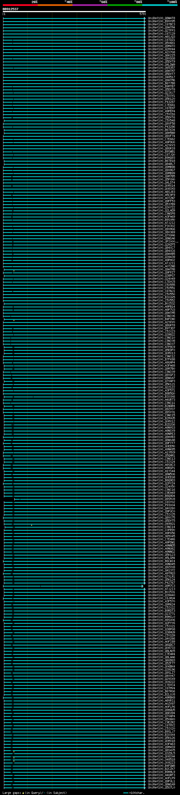Click the Large gaps legend text
Screen dimensions: 180x795
point(35,793)
